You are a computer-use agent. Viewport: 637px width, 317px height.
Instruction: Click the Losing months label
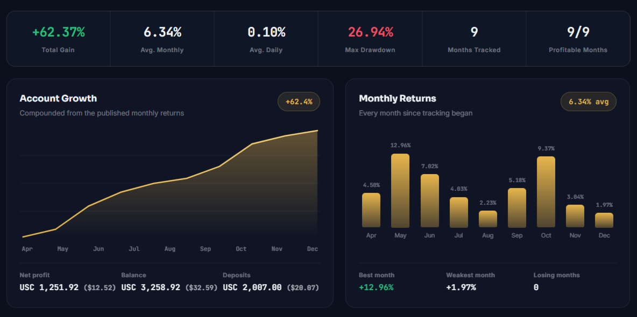[556, 275]
